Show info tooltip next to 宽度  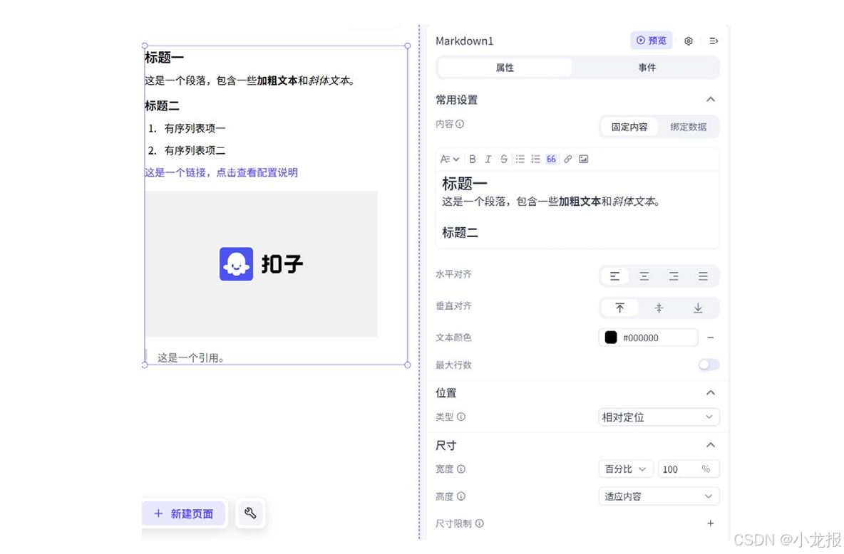(461, 469)
